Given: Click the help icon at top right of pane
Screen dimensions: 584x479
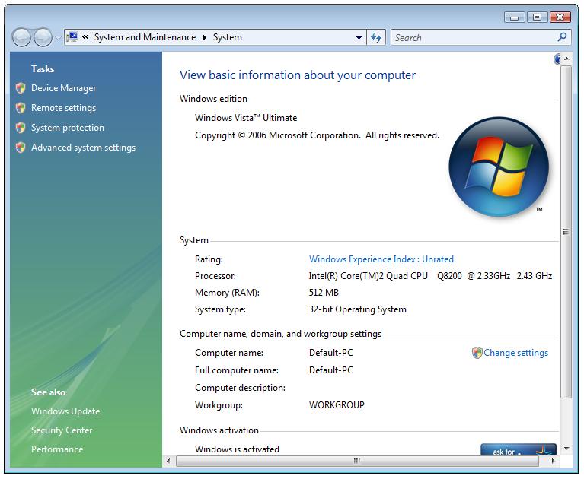Looking at the screenshot, I should 557,59.
